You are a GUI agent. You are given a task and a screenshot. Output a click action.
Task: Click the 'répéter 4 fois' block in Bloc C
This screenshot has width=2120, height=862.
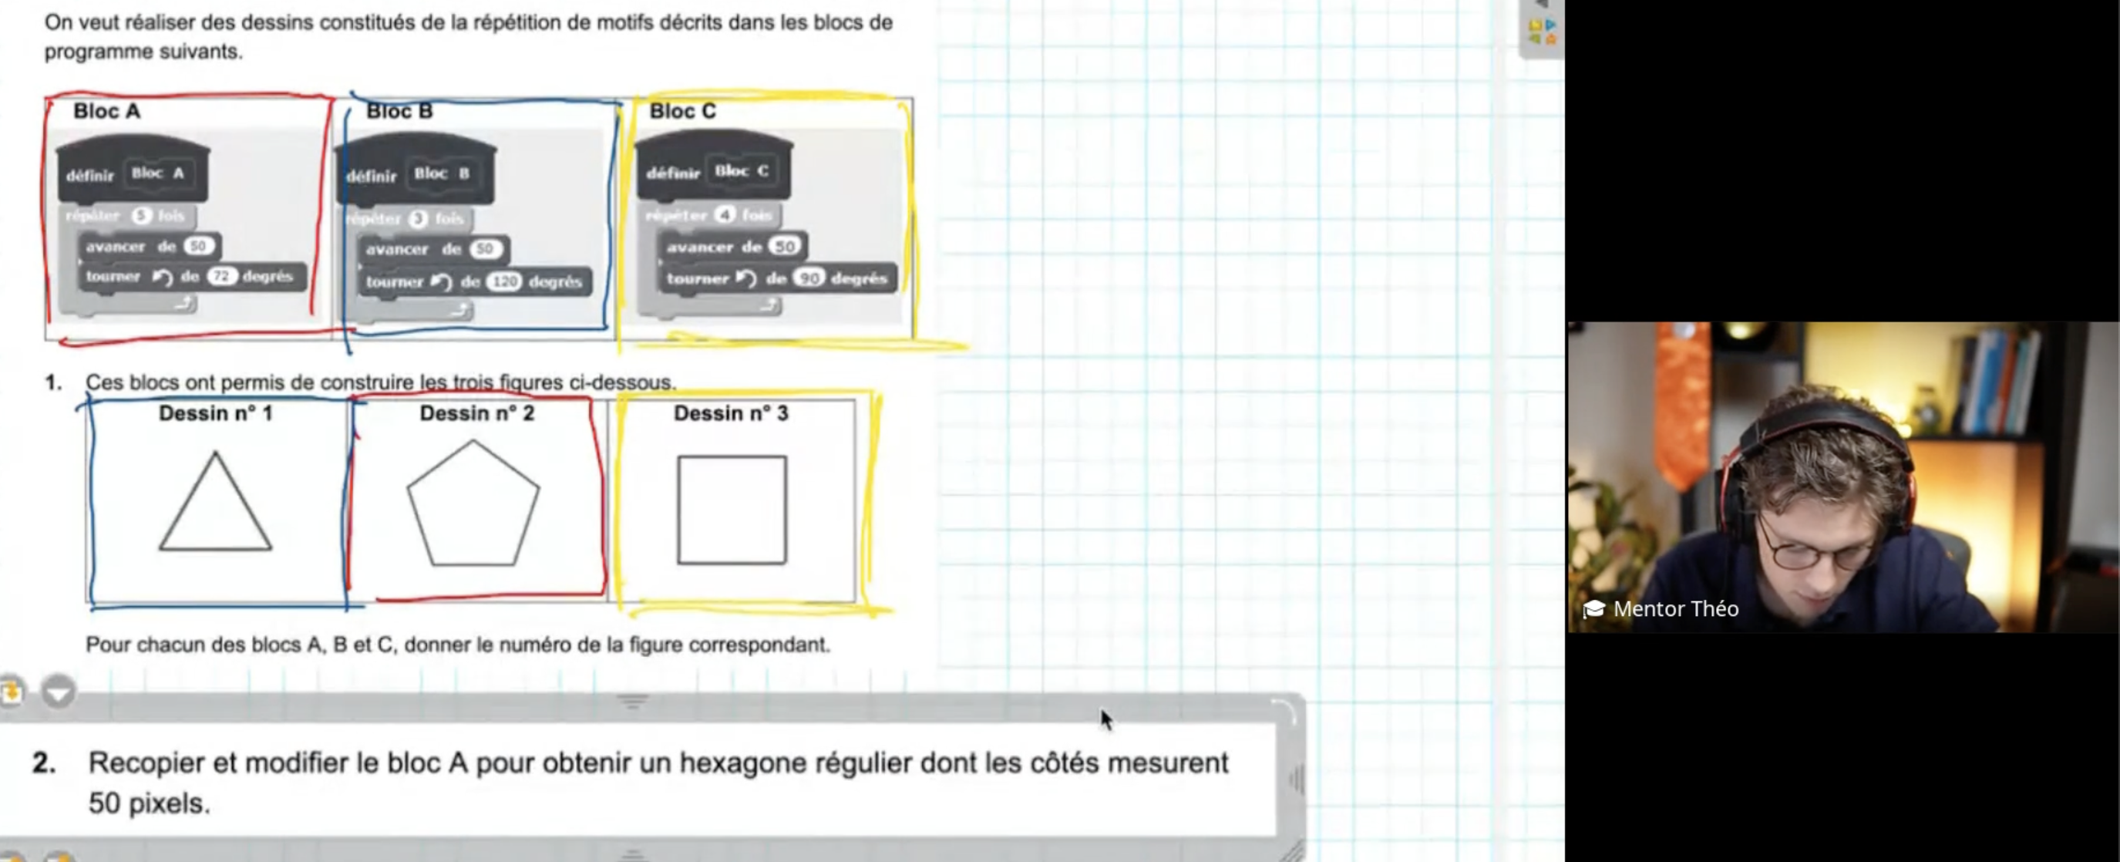709,215
